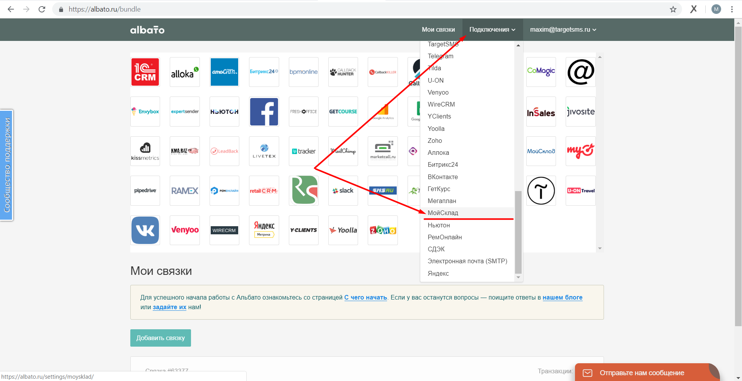Image resolution: width=742 pixels, height=381 pixels.
Task: Open the jivosite service tile
Action: pos(581,112)
